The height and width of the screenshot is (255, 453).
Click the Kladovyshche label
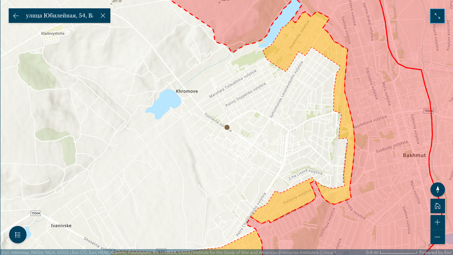click(53, 33)
